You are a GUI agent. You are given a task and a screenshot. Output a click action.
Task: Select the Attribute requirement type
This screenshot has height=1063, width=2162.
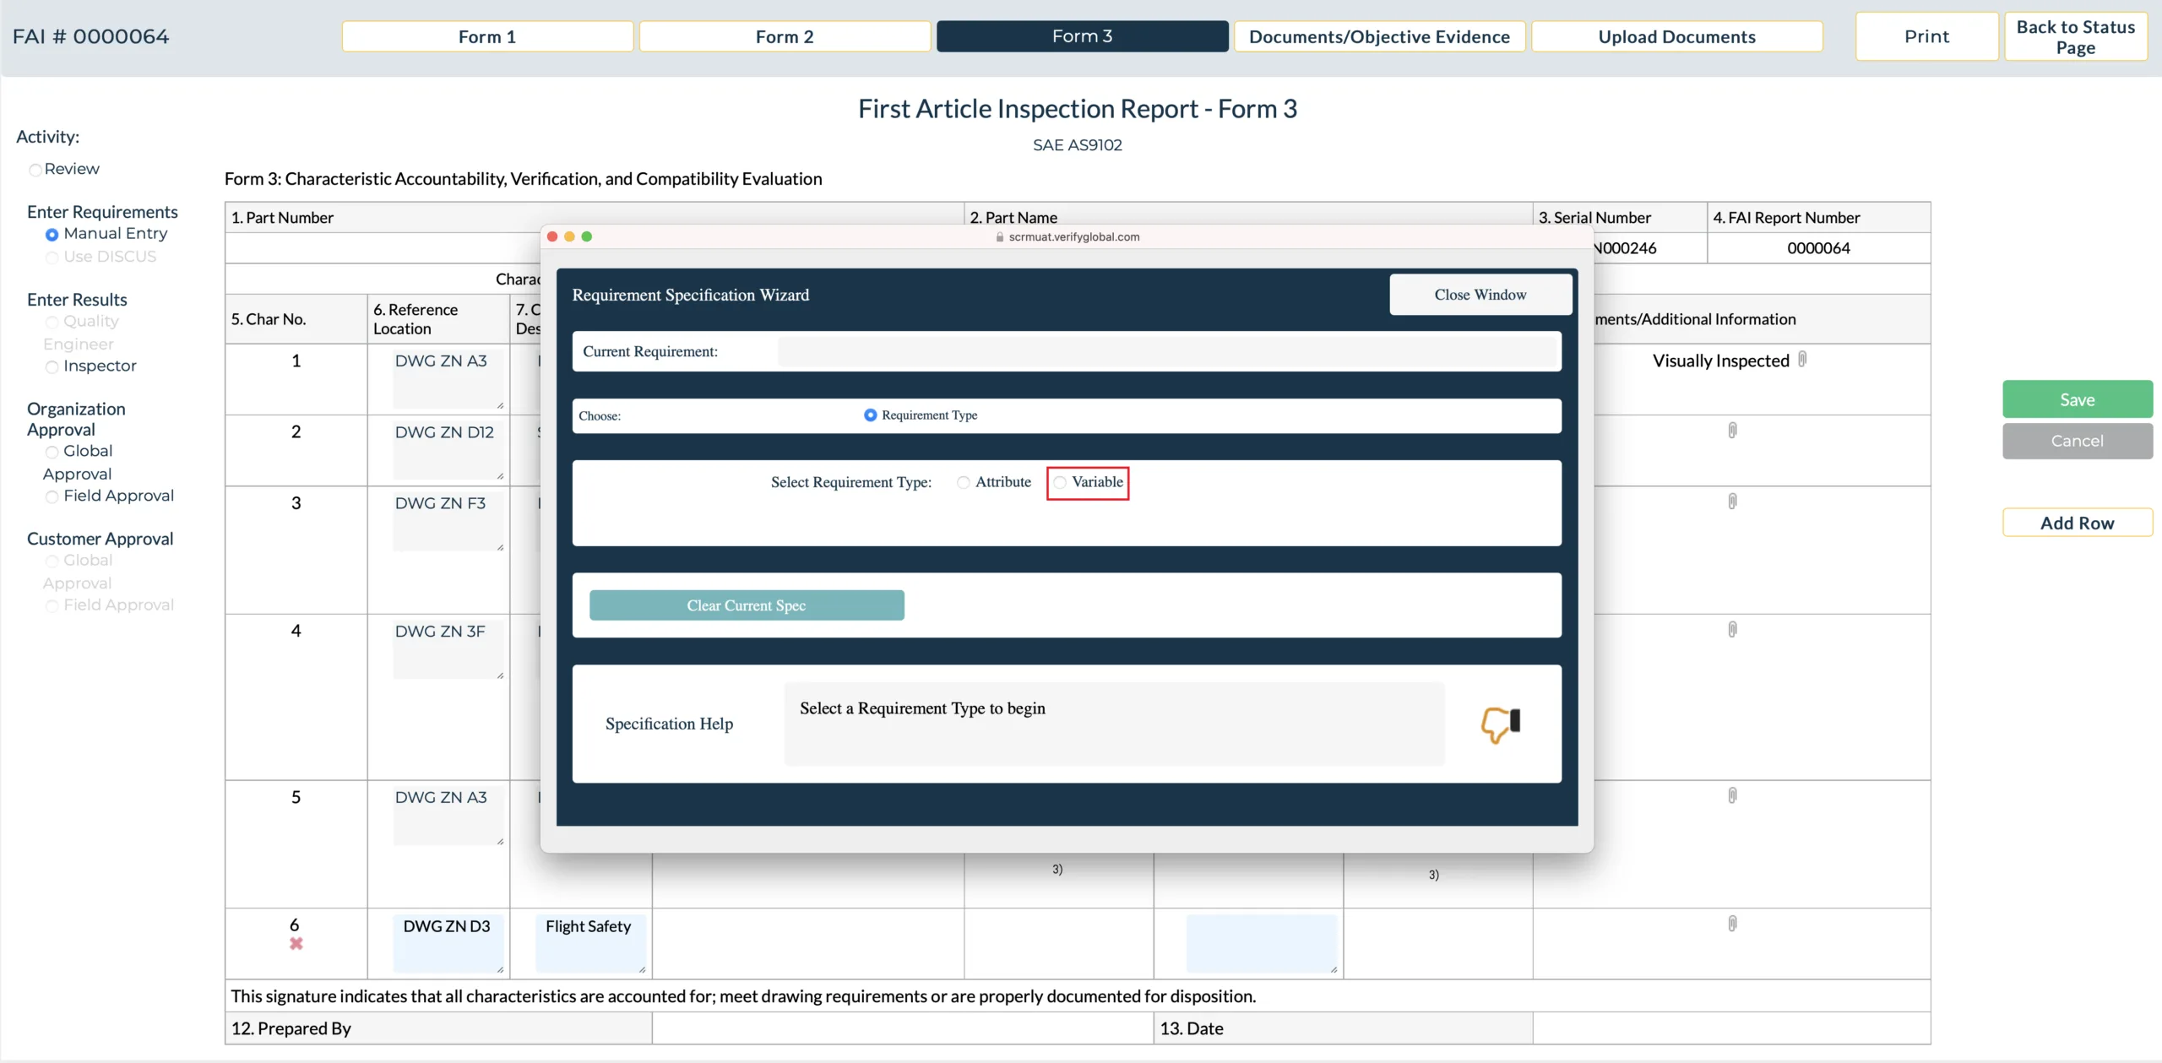[964, 482]
